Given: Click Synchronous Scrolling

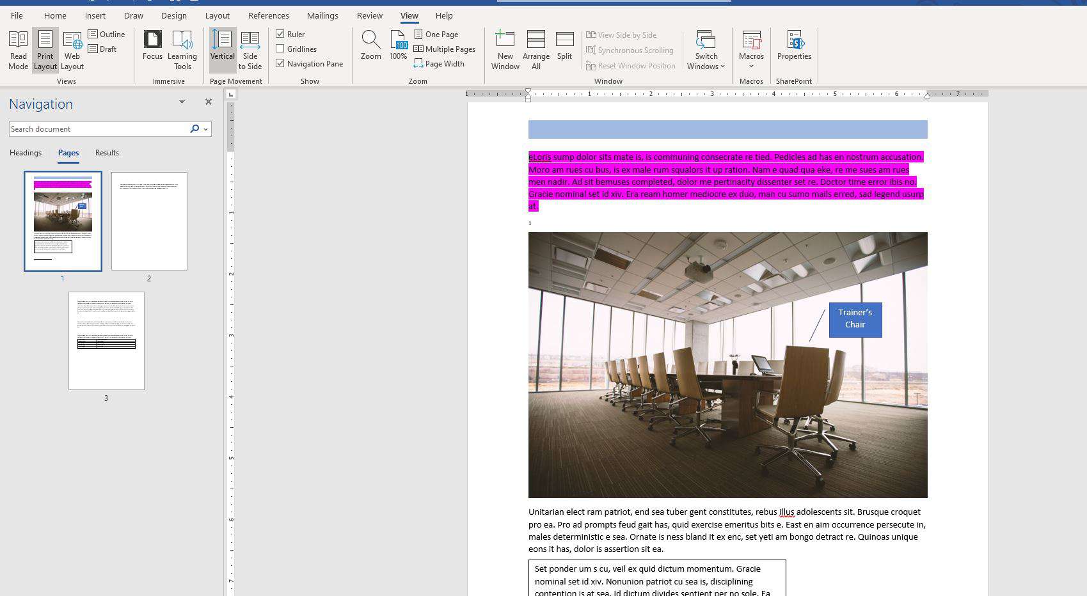Looking at the screenshot, I should 630,50.
